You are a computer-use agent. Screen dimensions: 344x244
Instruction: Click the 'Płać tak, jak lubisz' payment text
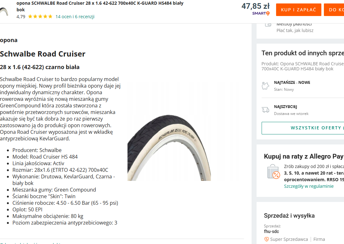(x=295, y=30)
